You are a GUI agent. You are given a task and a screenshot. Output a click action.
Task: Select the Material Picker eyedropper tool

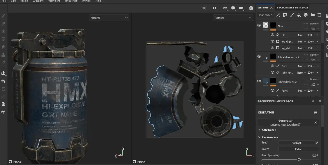pos(4,63)
